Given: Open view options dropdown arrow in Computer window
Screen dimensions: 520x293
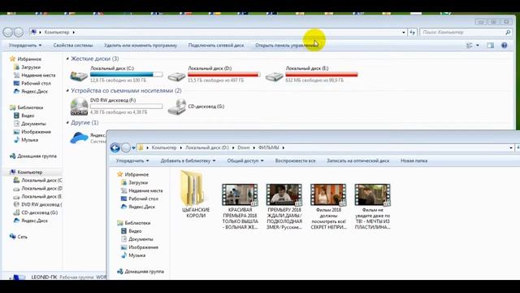Looking at the screenshot, I should pos(478,46).
